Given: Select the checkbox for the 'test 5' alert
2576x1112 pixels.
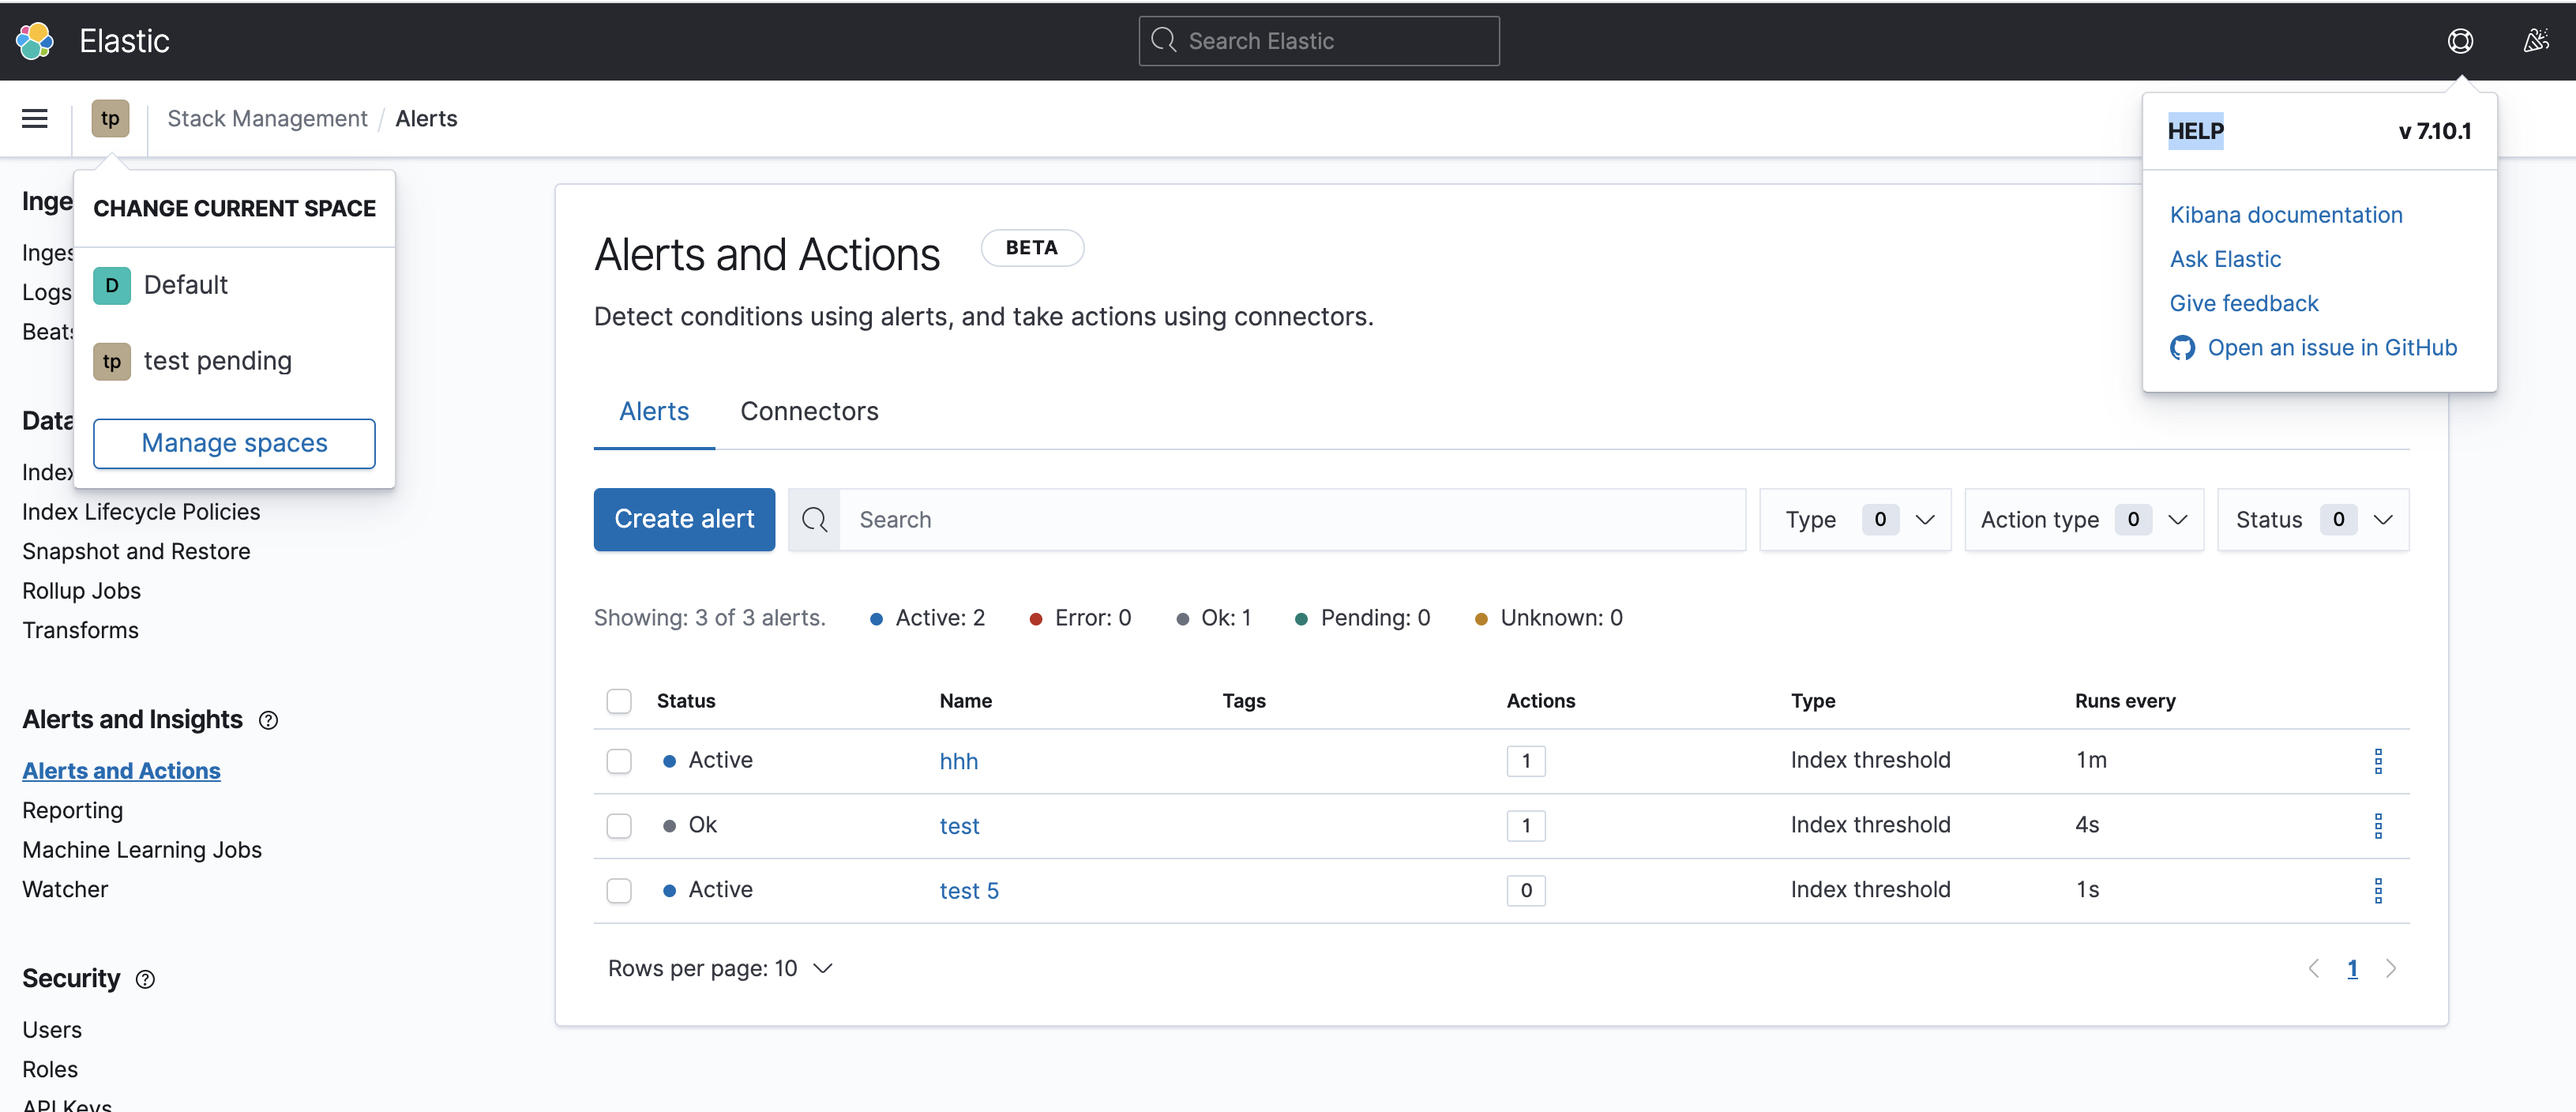Looking at the screenshot, I should (x=619, y=890).
